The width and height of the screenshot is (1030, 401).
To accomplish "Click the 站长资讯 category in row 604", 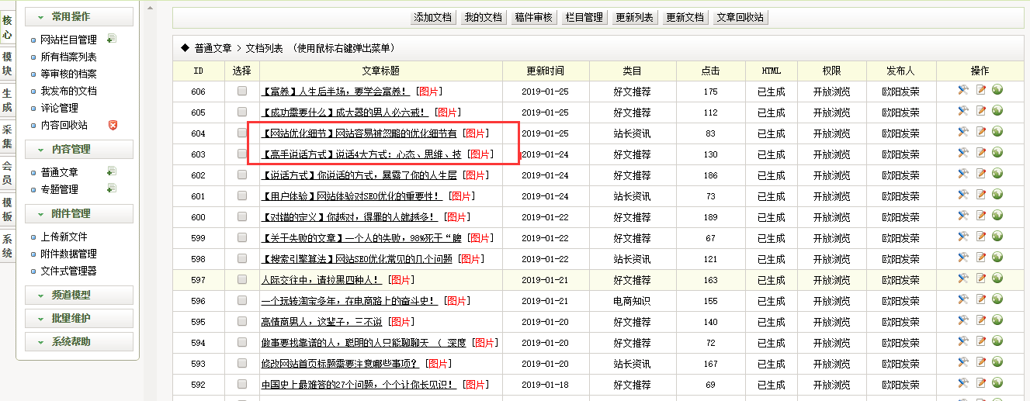I will (x=633, y=133).
